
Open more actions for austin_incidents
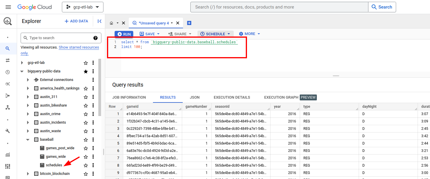pos(93,122)
